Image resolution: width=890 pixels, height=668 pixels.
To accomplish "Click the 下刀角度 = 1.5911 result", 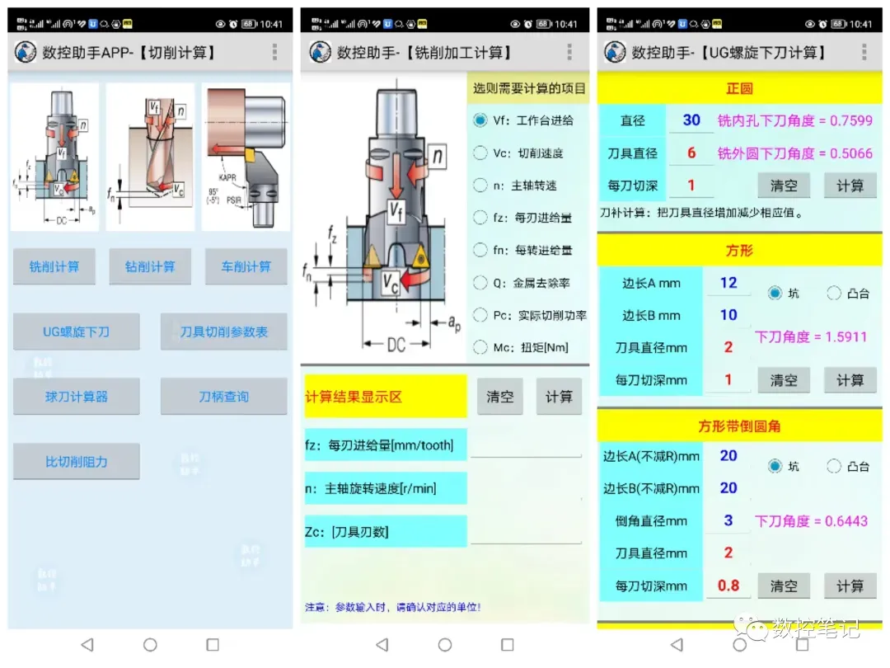I will 811,336.
